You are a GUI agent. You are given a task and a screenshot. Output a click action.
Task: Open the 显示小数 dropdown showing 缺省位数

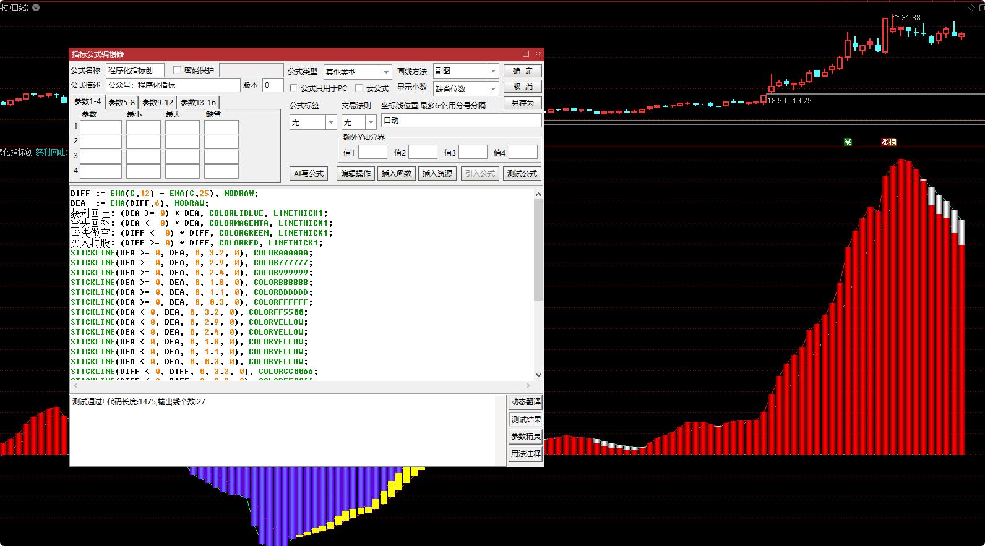493,89
